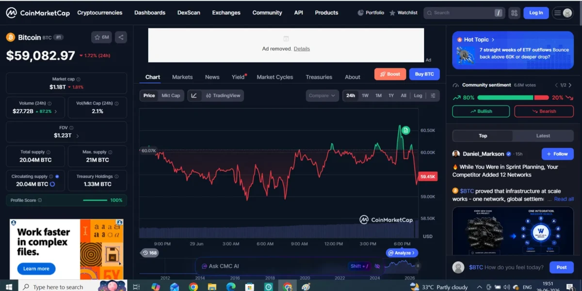Image resolution: width=582 pixels, height=291 pixels.
Task: Click the mini timeline range chart
Action: pyautogui.click(x=280, y=266)
